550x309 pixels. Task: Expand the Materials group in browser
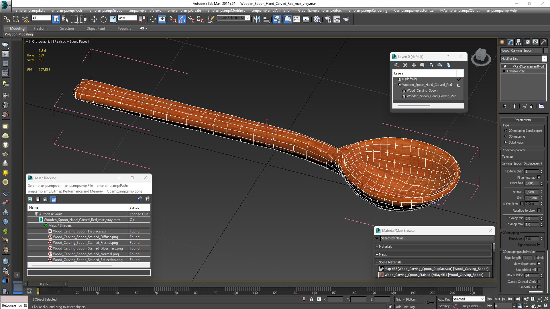tap(433, 247)
